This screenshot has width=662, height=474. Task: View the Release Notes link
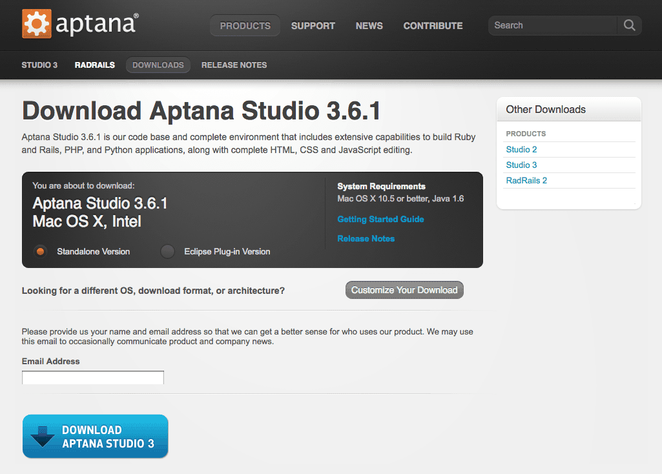point(366,238)
